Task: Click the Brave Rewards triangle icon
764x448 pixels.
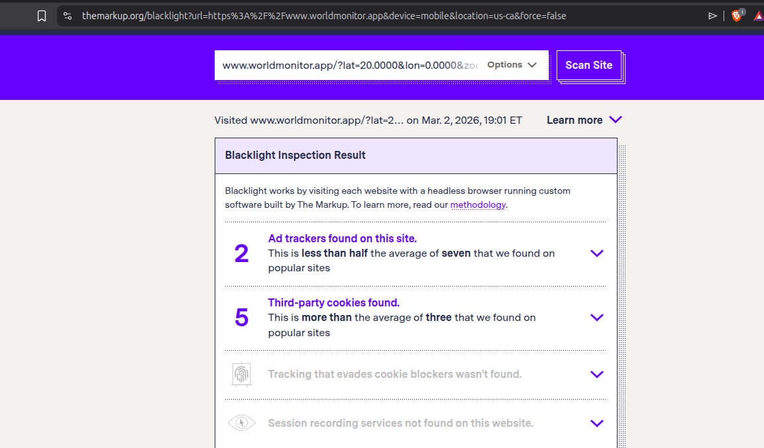Action: pos(758,16)
